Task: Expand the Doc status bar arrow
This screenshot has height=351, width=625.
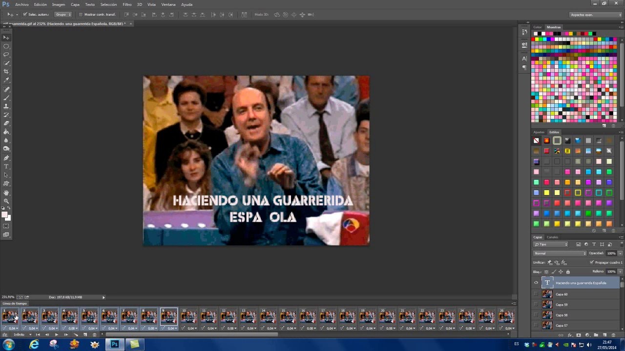Action: (x=104, y=297)
